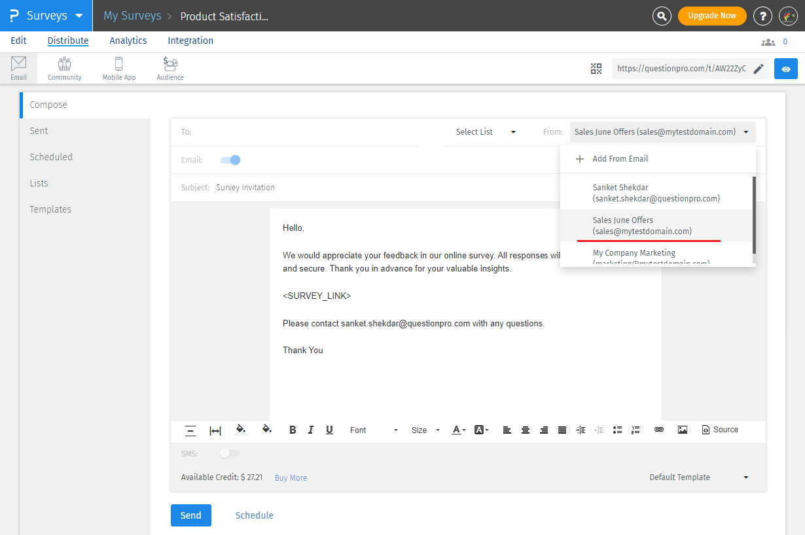
Task: Open the QR code icon
Action: 596,69
